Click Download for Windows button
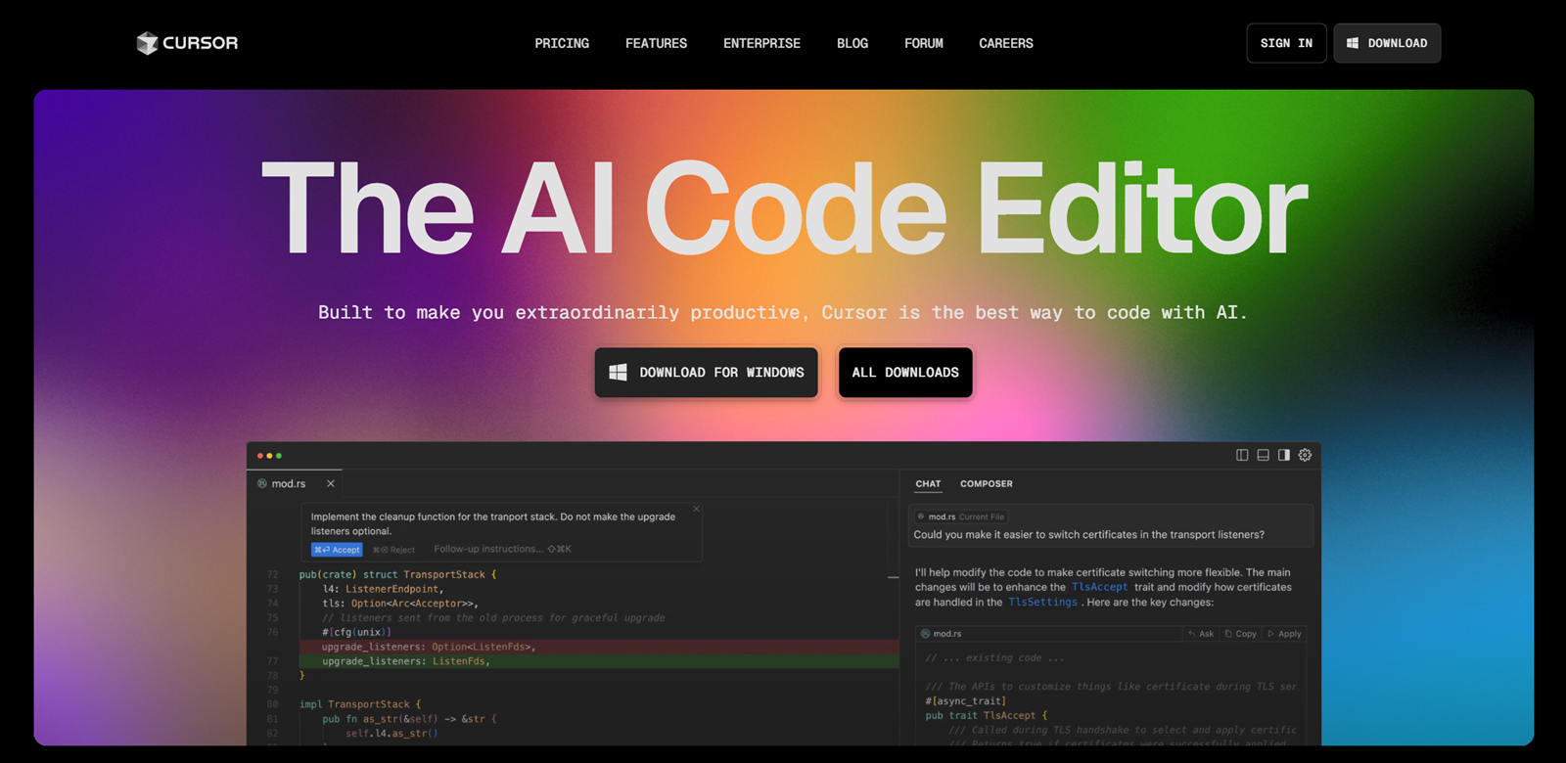Screen dimensions: 1566x763 click(706, 373)
